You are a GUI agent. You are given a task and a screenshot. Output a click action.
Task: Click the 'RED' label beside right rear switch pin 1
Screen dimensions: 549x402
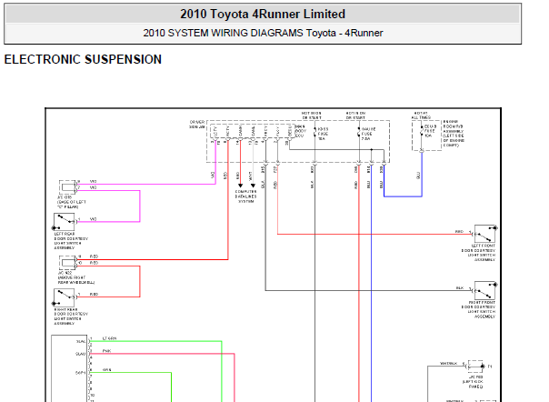point(94,295)
